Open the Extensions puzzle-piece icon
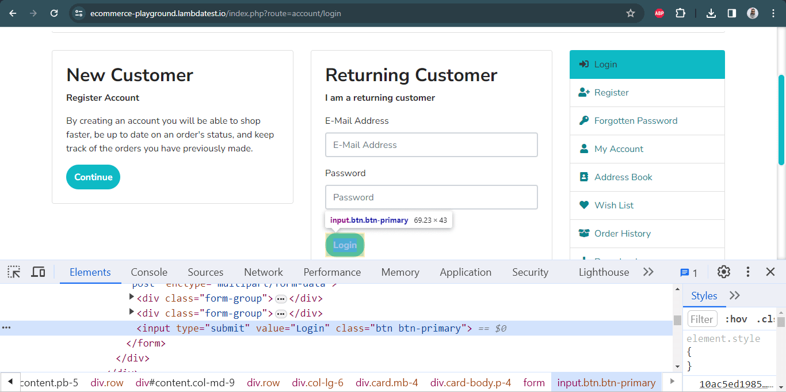The height and width of the screenshot is (392, 786). [680, 13]
